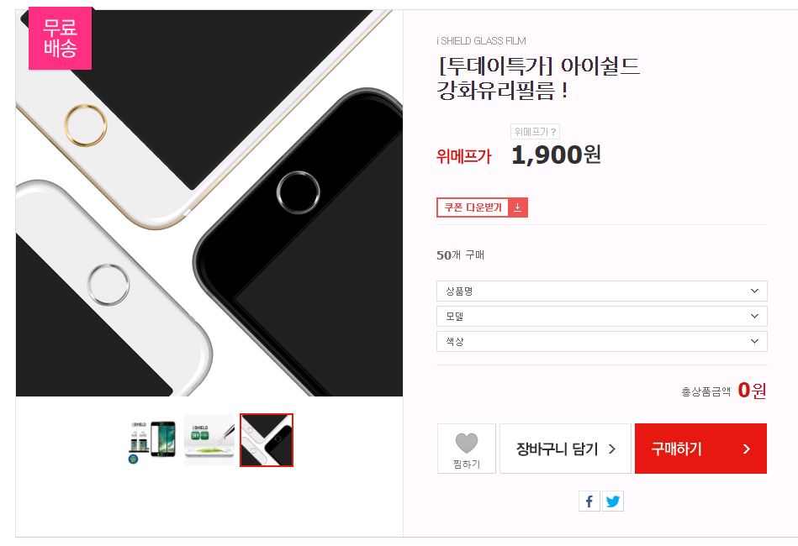Click the 구매하기 buy button
The image size is (798, 546).
click(x=700, y=449)
